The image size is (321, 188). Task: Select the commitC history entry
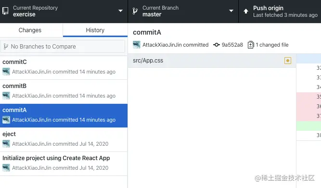coord(64,68)
